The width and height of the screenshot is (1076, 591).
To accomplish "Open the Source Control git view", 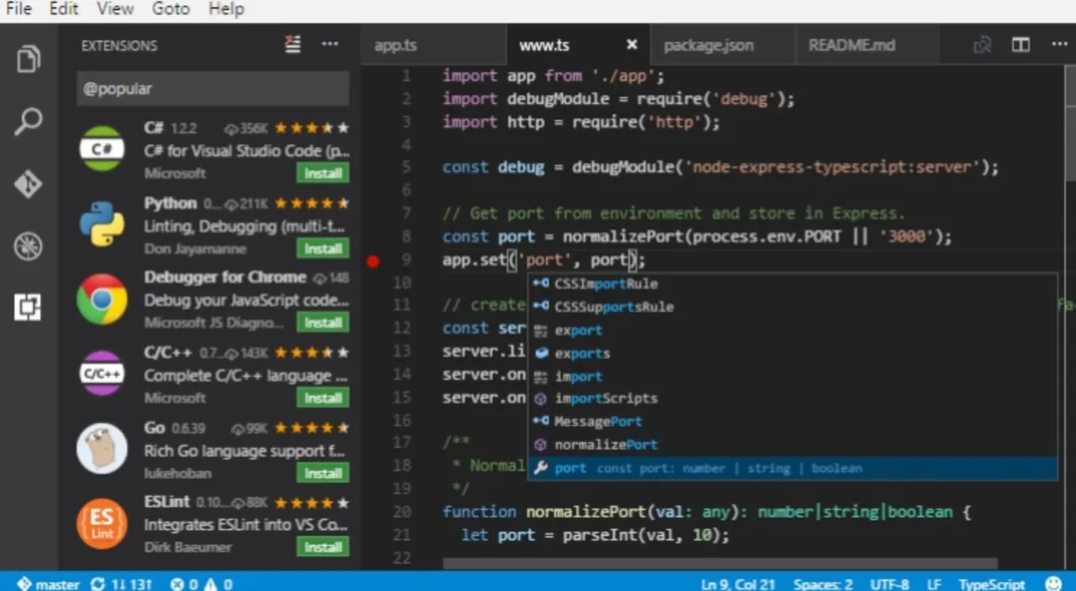I will click(29, 184).
